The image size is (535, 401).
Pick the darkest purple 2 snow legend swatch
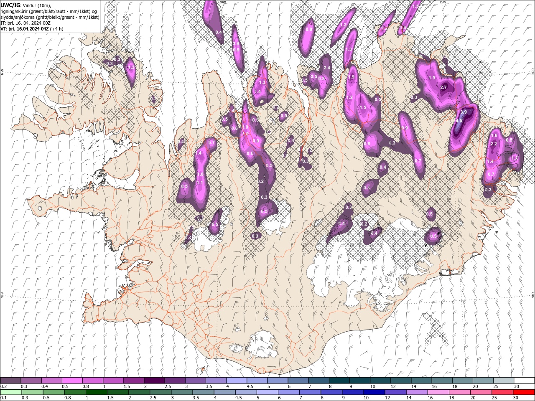tap(154, 381)
